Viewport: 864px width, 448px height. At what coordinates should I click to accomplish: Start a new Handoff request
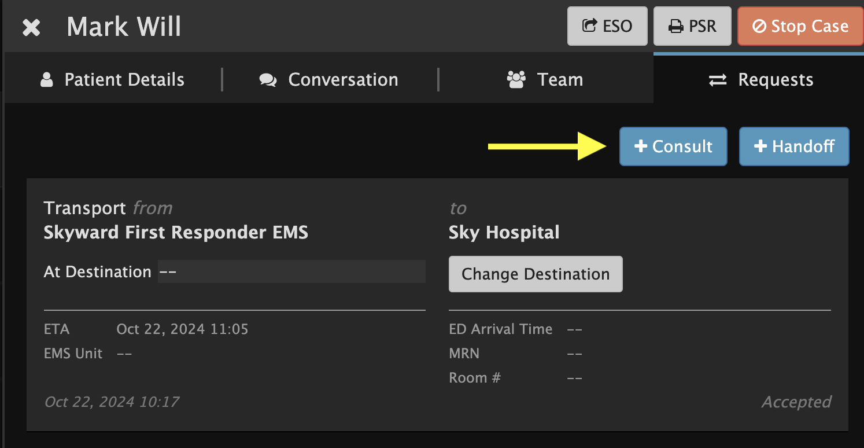[794, 146]
